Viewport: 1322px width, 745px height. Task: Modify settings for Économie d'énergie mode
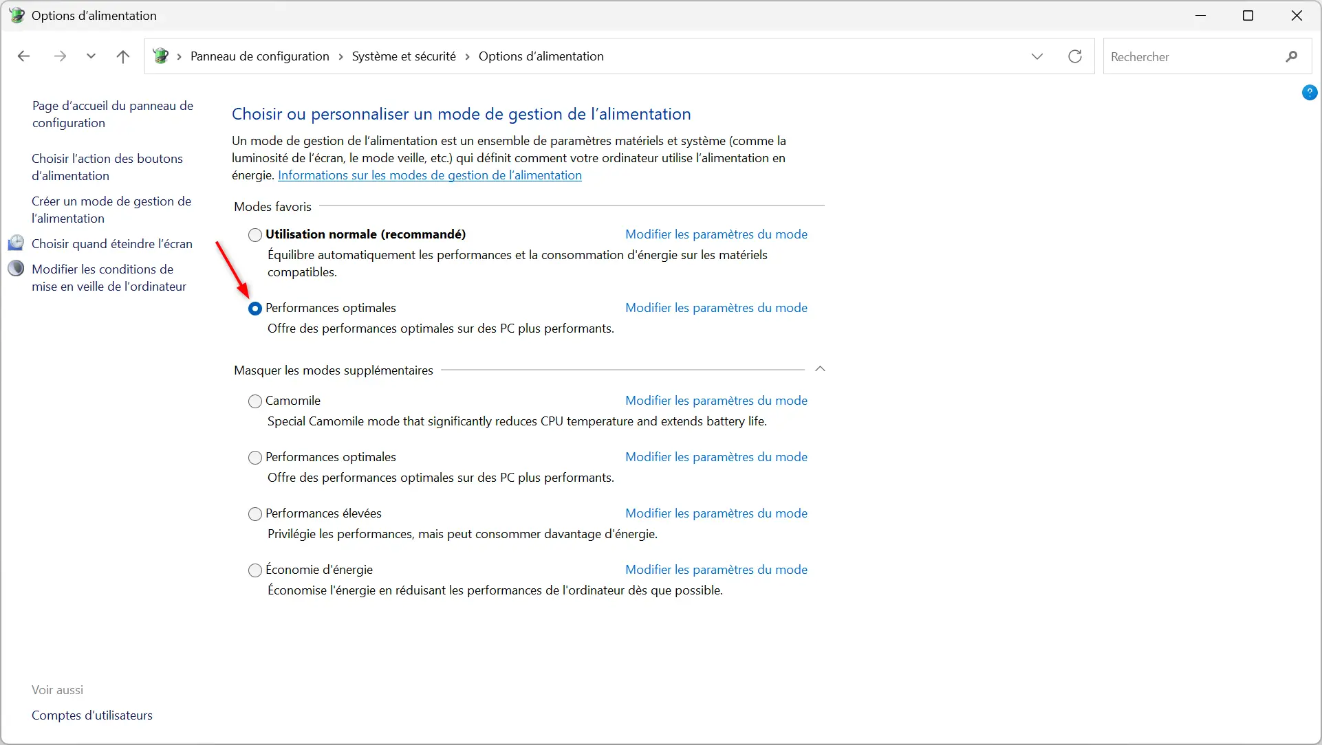pyautogui.click(x=716, y=569)
